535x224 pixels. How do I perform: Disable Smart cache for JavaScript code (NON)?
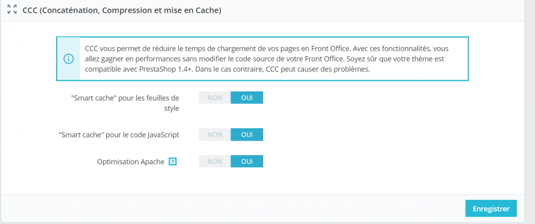coord(215,135)
